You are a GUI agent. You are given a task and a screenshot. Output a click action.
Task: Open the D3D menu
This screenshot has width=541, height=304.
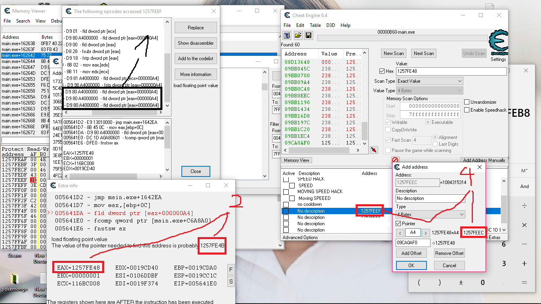click(330, 25)
